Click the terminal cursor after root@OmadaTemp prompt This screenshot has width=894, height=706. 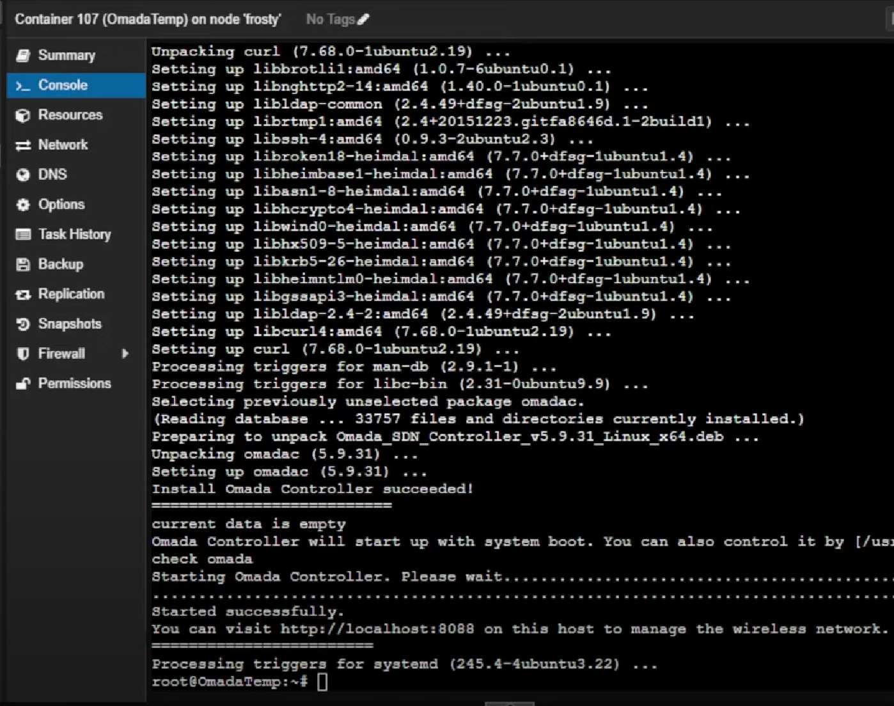pos(322,682)
